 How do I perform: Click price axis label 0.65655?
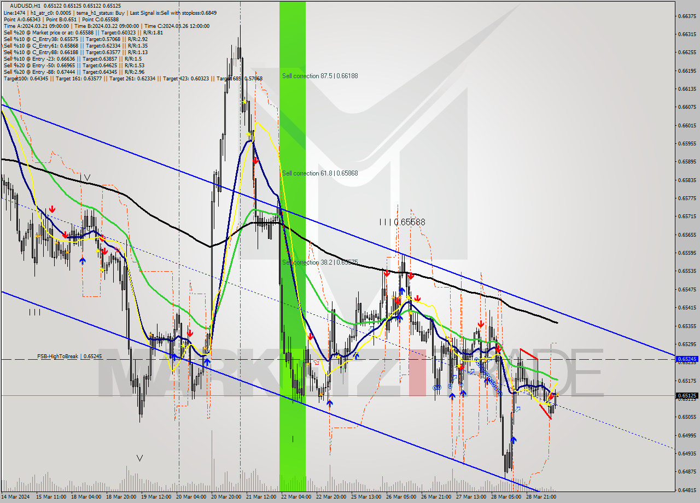pyautogui.click(x=686, y=235)
